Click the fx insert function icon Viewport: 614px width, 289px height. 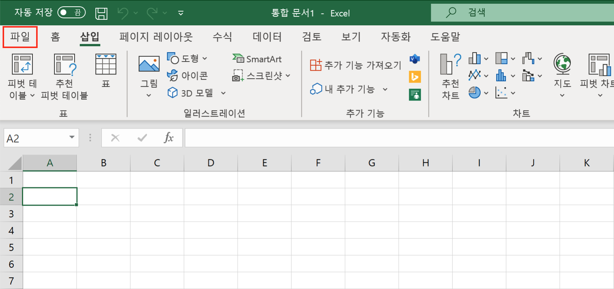169,138
